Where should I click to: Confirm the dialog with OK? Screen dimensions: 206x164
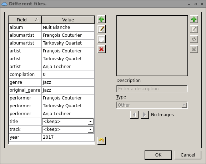pyautogui.click(x=158, y=155)
